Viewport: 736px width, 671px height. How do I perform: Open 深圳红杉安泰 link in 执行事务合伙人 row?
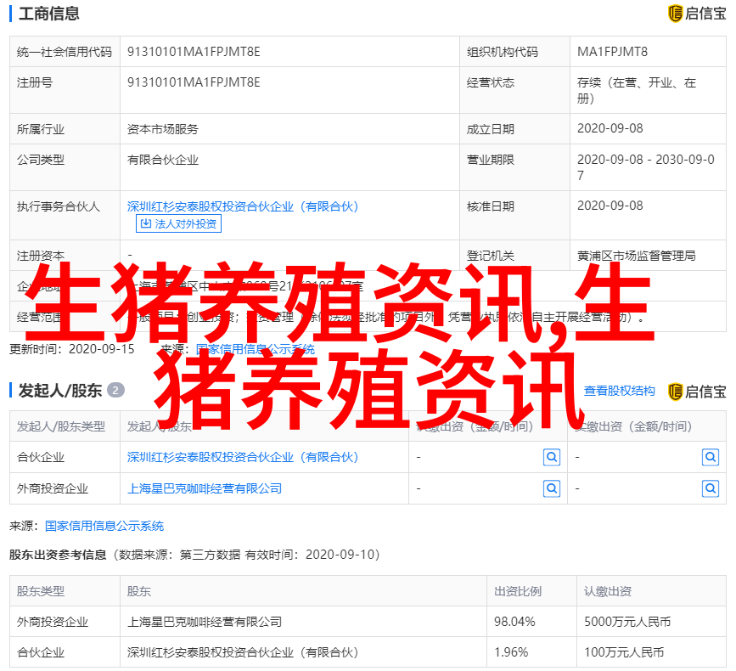click(243, 206)
